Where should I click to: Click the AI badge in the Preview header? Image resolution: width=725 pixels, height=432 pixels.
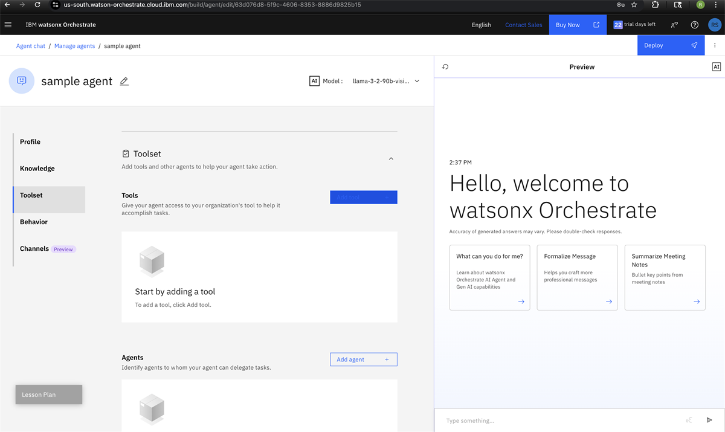click(x=717, y=67)
